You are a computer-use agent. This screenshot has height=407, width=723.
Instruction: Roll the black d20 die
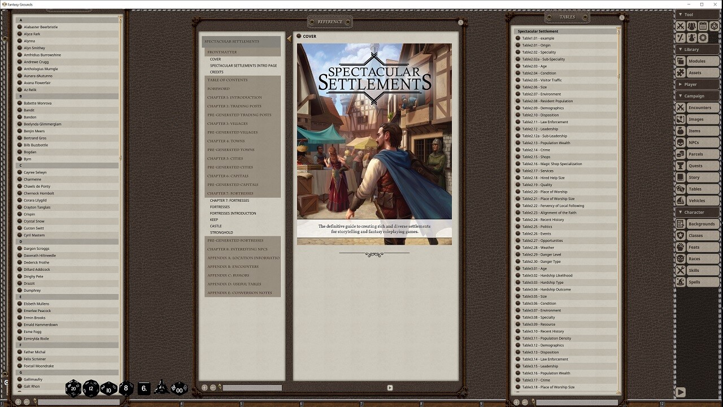[x=72, y=388]
